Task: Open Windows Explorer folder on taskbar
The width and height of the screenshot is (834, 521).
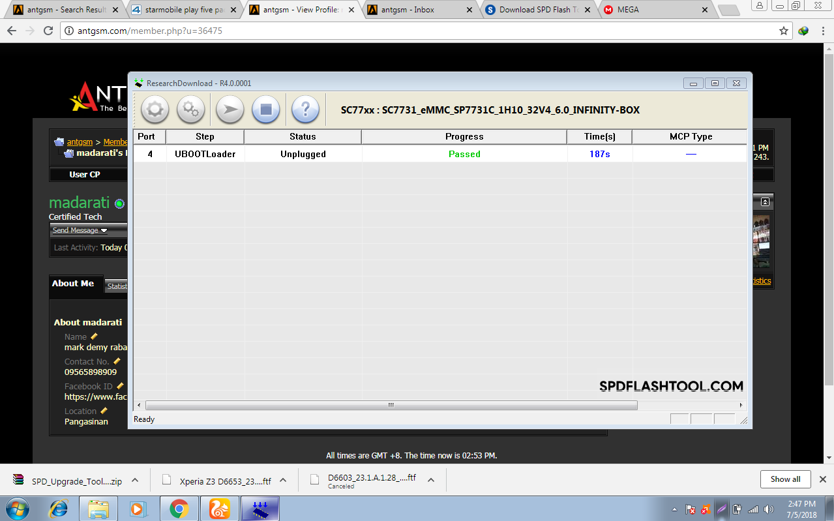Action: 98,509
